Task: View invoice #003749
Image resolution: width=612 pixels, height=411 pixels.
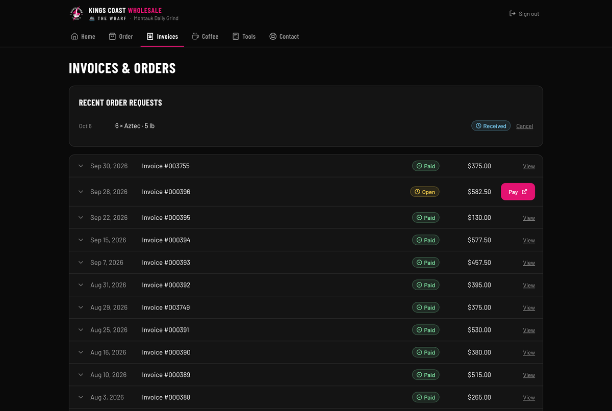Action: pos(529,307)
